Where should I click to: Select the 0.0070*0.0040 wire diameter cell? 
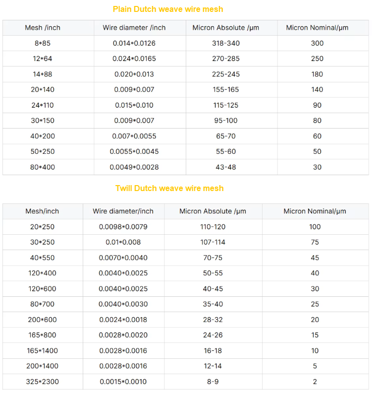(123, 258)
